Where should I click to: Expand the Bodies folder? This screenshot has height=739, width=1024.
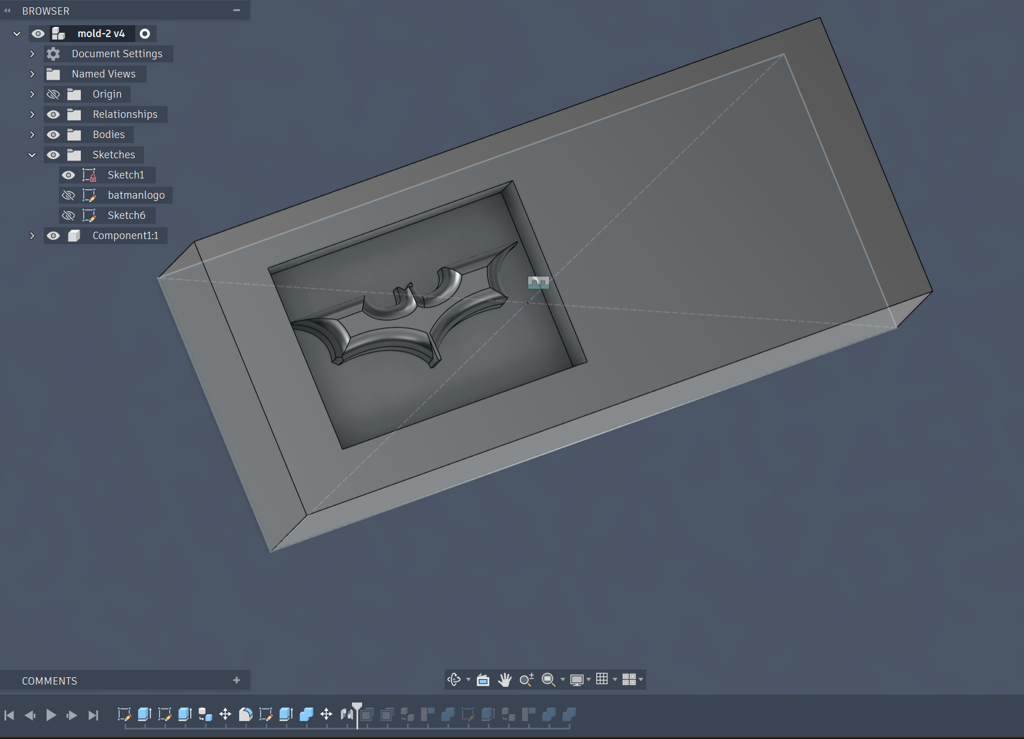pos(32,135)
